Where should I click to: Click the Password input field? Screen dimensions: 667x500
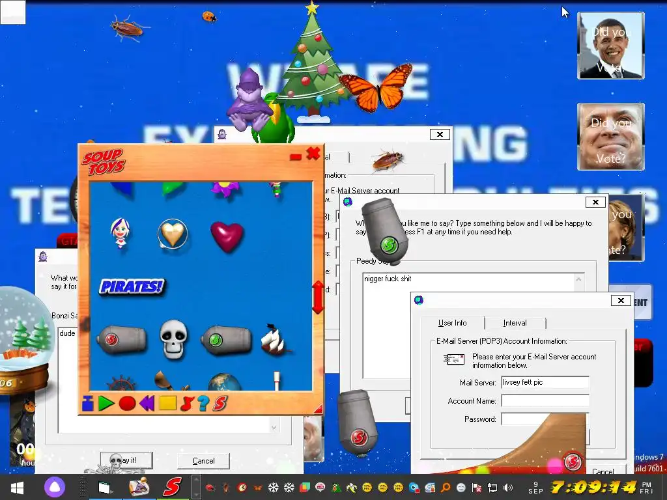click(x=545, y=419)
